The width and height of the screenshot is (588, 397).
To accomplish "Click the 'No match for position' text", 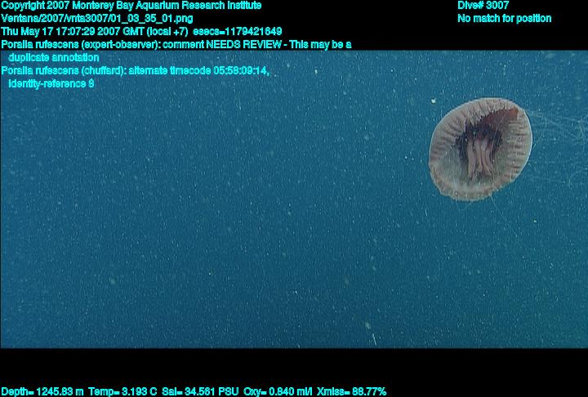I will (x=505, y=19).
